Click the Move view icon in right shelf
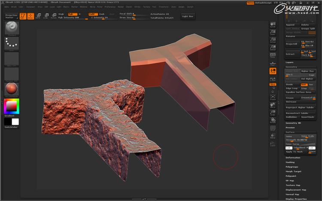 (x=273, y=105)
